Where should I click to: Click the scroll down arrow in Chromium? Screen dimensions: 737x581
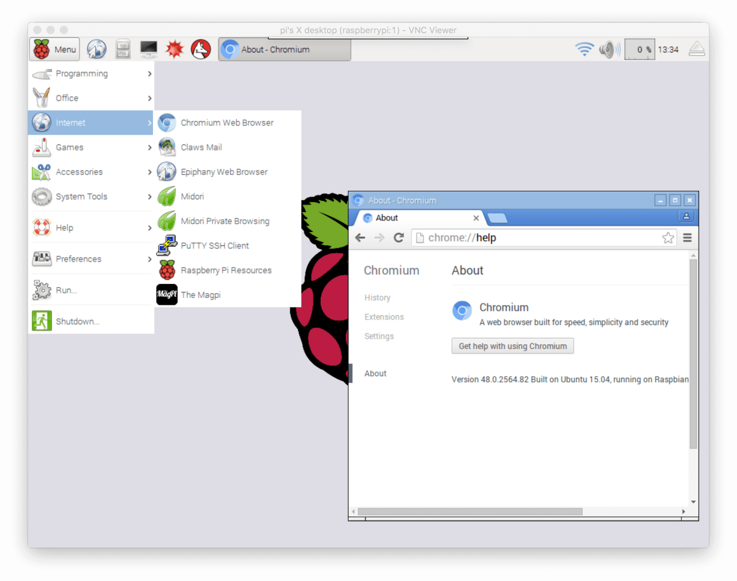point(693,502)
